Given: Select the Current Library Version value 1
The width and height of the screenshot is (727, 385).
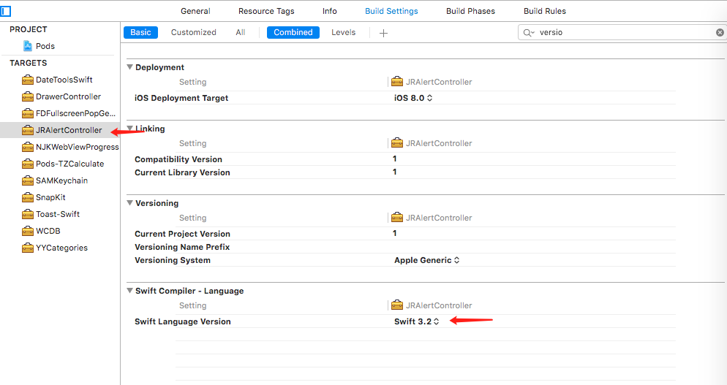Looking at the screenshot, I should click(394, 172).
